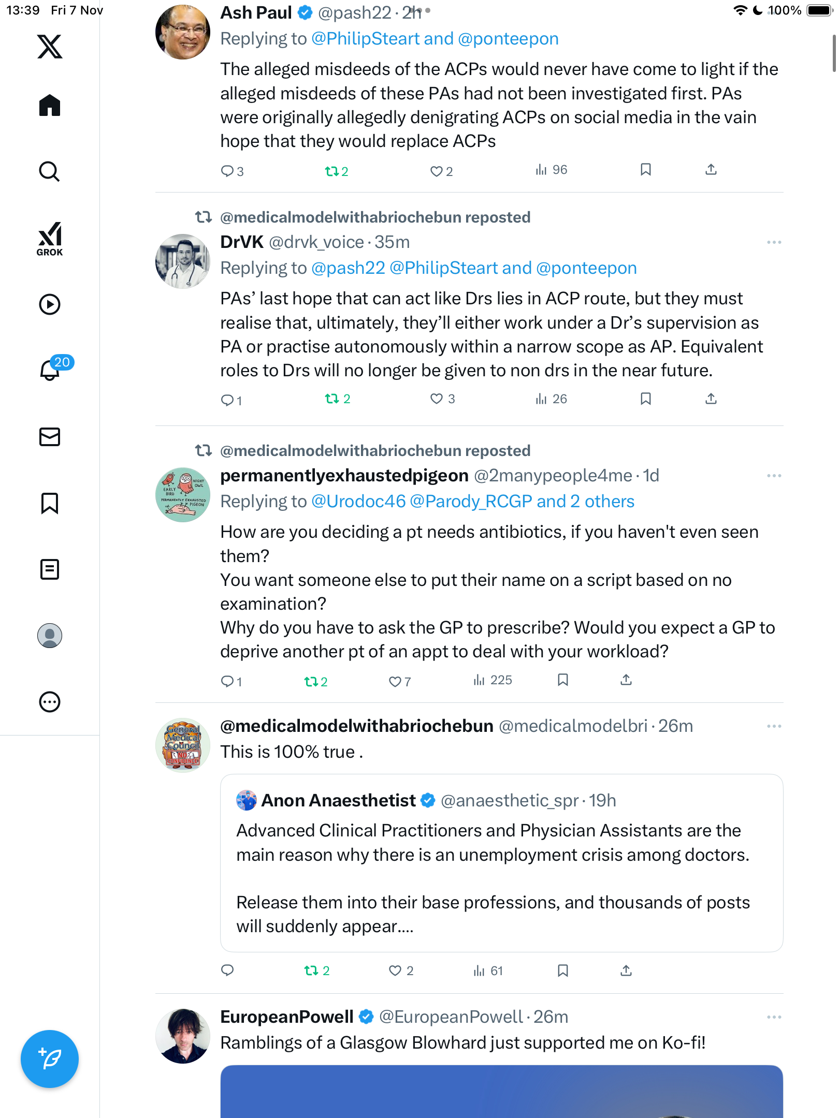This screenshot has width=839, height=1118.
Task: Share the Anon Anaesthetist quote tweet
Action: tap(626, 970)
